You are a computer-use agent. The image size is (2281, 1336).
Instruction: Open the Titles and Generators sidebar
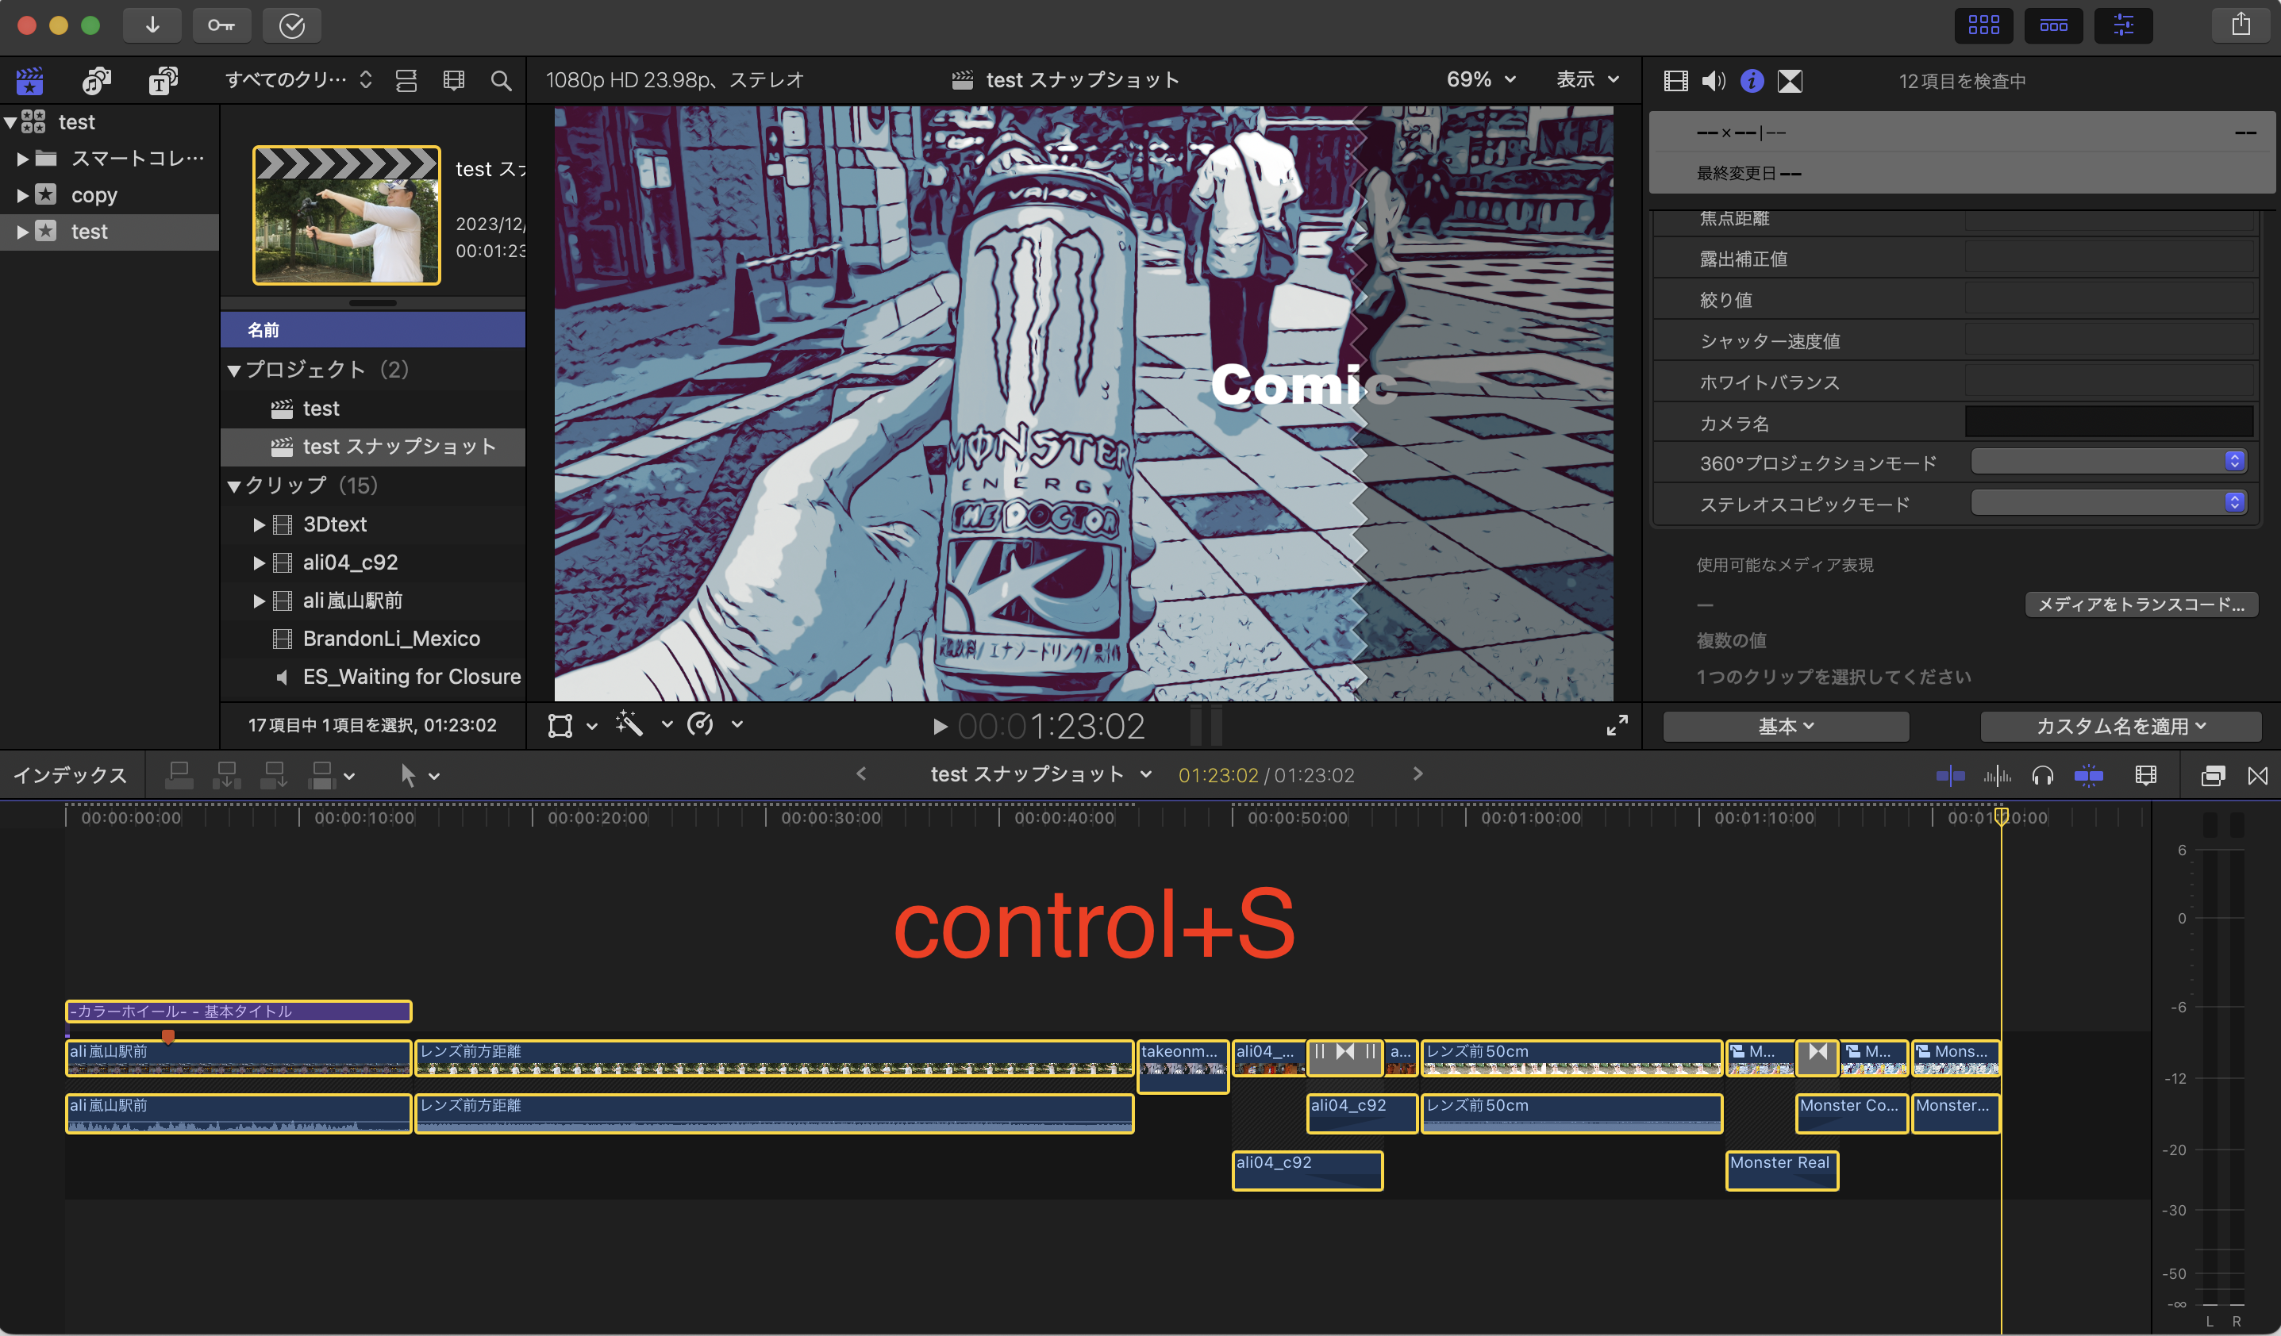pos(163,82)
